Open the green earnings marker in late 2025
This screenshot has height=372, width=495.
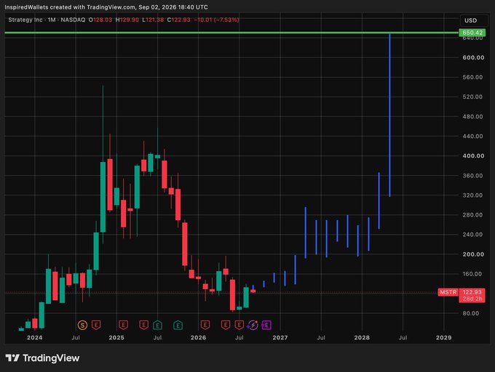(x=178, y=325)
